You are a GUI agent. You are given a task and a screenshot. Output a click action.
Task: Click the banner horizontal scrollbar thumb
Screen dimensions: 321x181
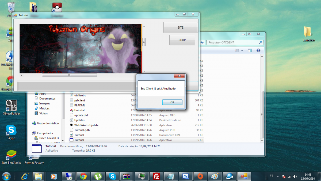pyautogui.click(x=69, y=75)
